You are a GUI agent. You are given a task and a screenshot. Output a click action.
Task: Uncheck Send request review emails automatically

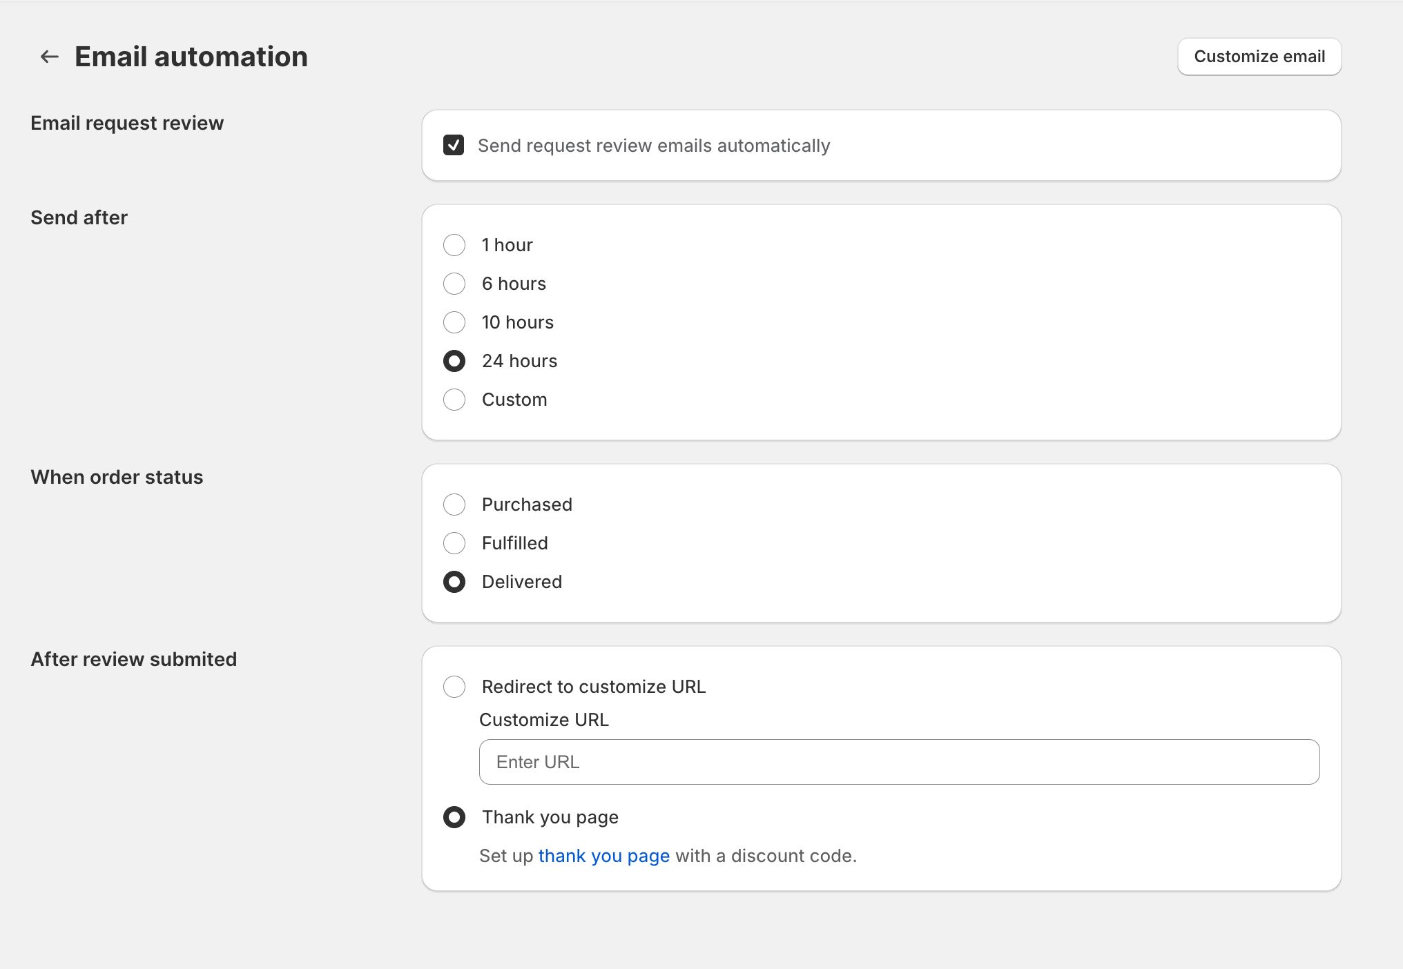tap(454, 145)
